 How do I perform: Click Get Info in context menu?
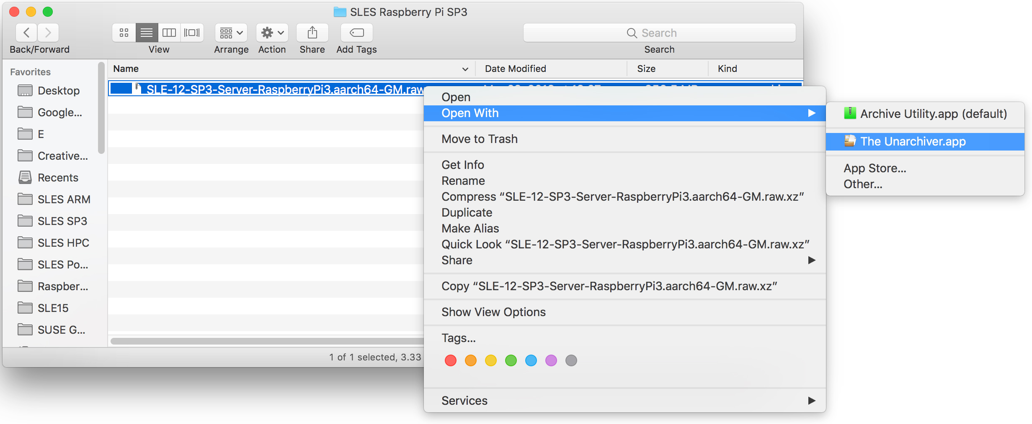[x=462, y=165]
